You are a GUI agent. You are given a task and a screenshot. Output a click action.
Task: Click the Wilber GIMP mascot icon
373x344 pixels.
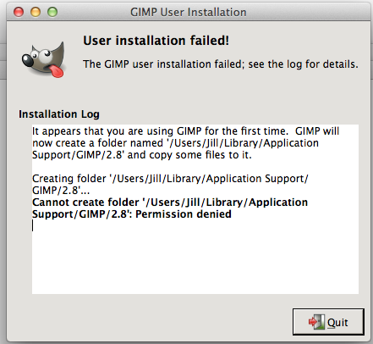click(x=44, y=60)
